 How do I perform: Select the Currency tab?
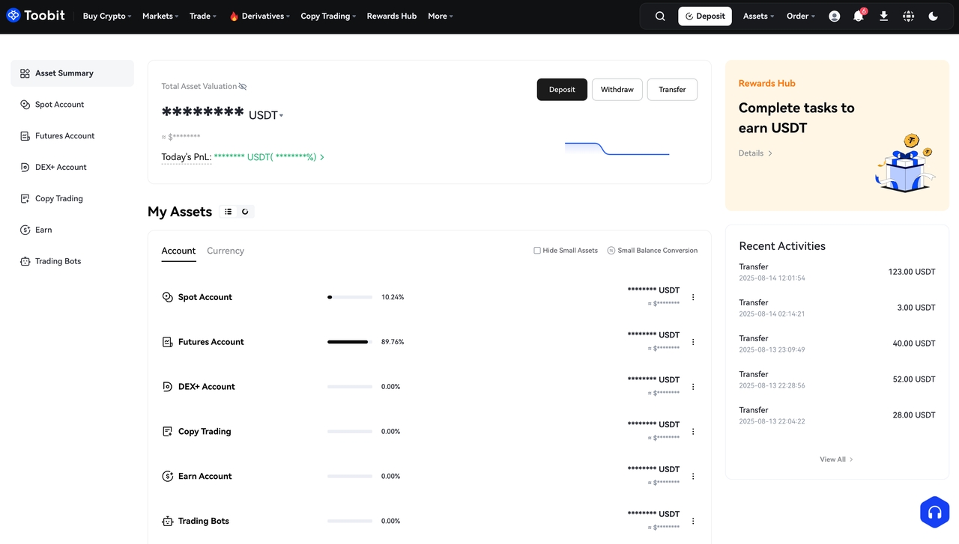(226, 251)
